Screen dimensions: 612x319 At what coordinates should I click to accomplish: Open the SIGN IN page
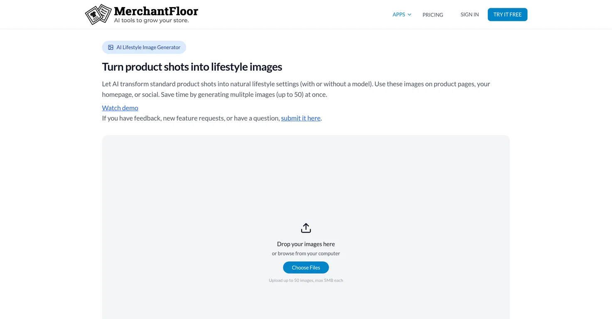coord(469,15)
